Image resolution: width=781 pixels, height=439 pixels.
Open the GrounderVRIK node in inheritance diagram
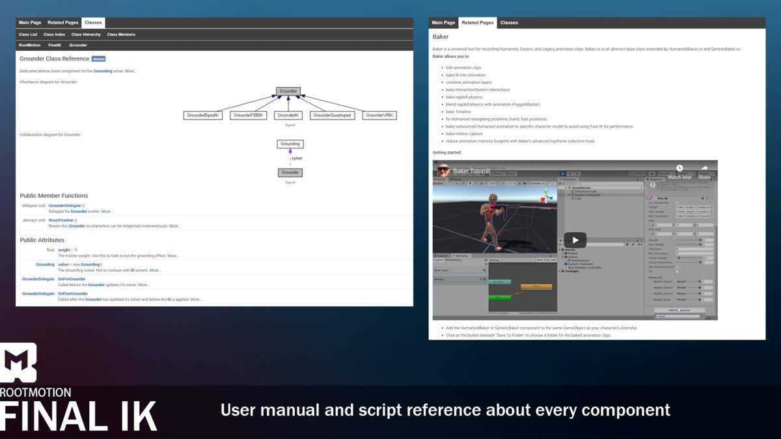point(379,115)
